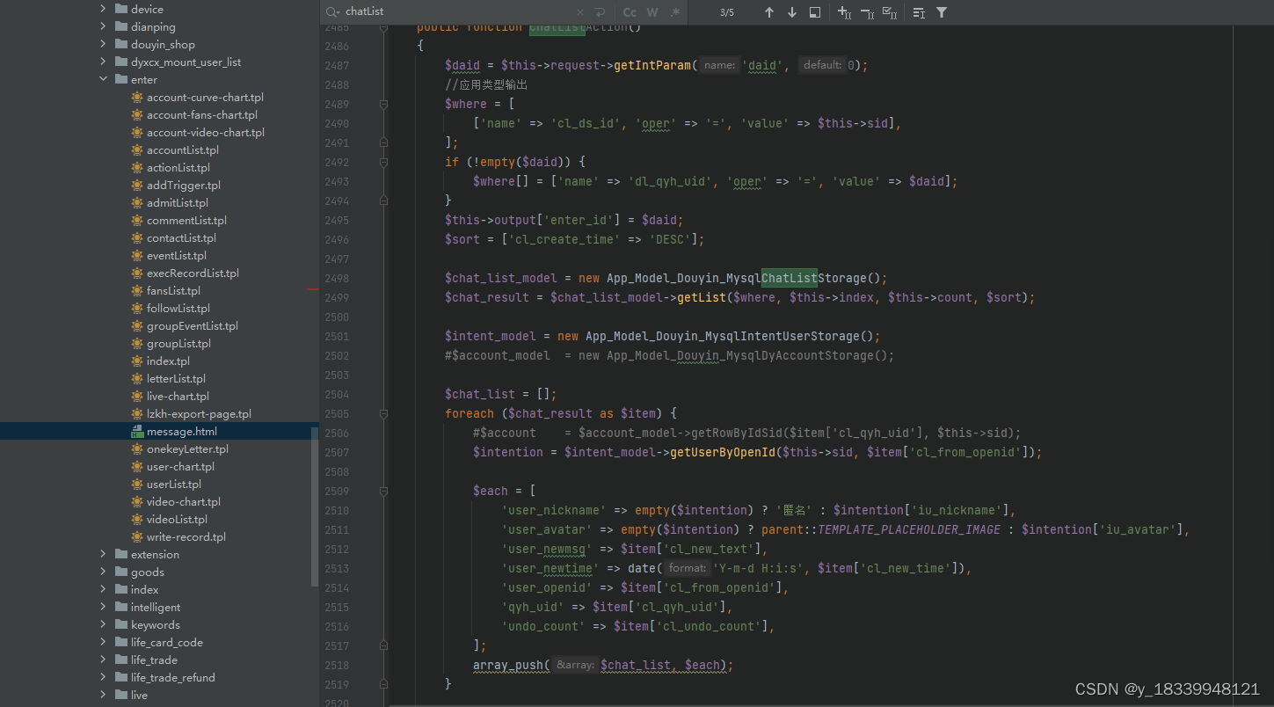
Task: Toggle Words (W) search option
Action: click(652, 12)
